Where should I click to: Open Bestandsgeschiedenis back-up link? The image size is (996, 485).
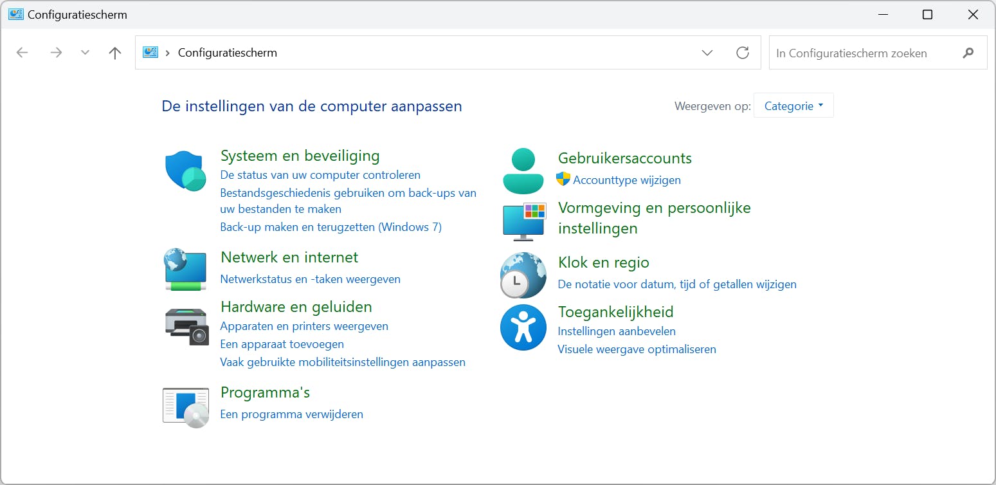tap(349, 201)
